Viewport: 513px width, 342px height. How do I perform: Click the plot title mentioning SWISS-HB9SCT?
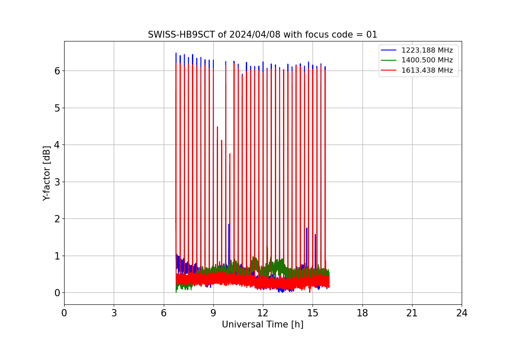tap(262, 35)
